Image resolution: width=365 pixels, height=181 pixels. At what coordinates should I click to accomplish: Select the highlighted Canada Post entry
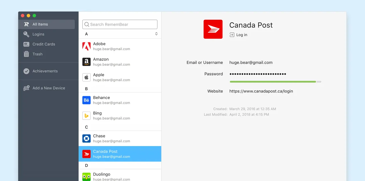click(x=120, y=154)
